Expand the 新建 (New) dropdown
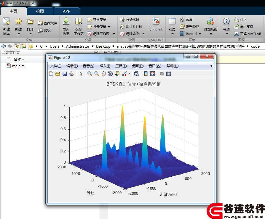The height and width of the screenshot is (219, 265). pyautogui.click(x=18, y=34)
